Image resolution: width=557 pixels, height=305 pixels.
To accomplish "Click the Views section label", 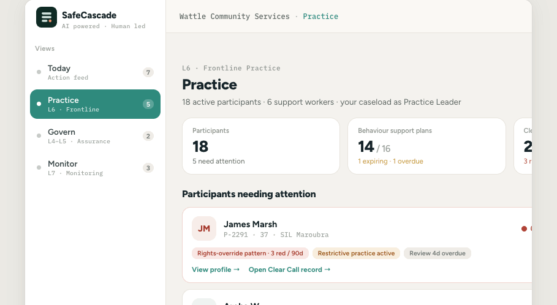I will [45, 48].
